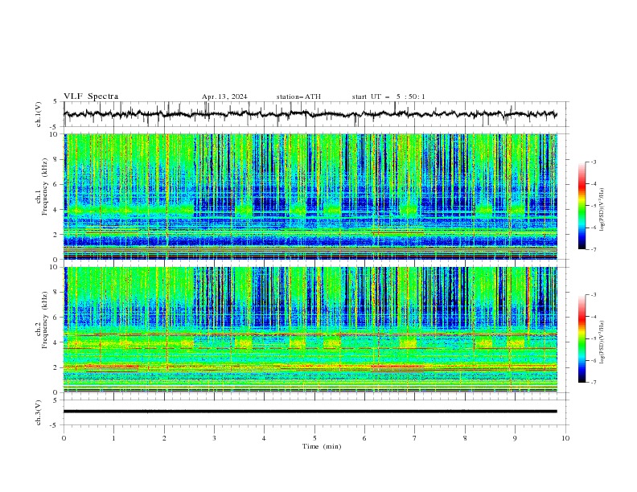Click the upper color scale bar for ch.1
Image resolution: width=637 pixels, height=492 pixels.
point(582,205)
